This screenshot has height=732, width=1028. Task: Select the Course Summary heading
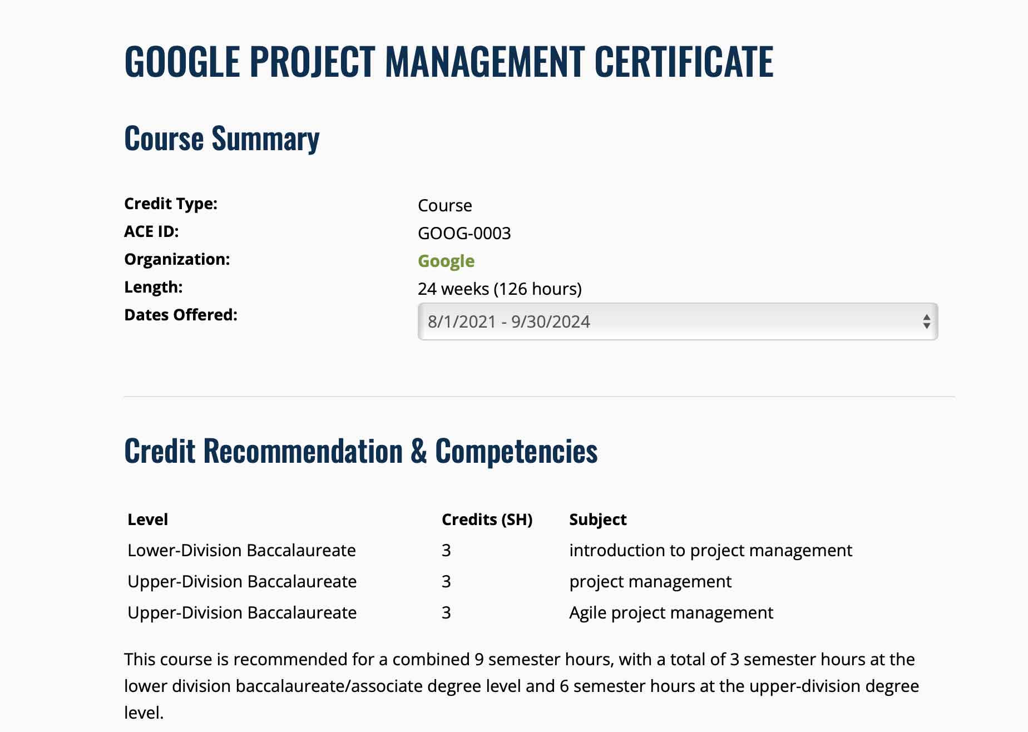point(221,139)
